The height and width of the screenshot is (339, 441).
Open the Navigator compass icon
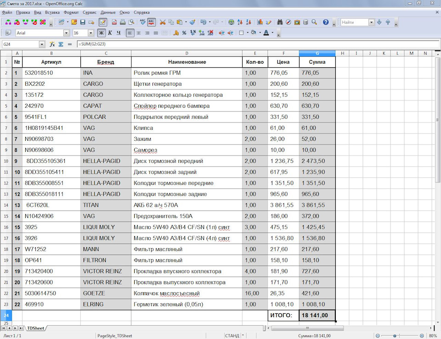pyautogui.click(x=288, y=22)
